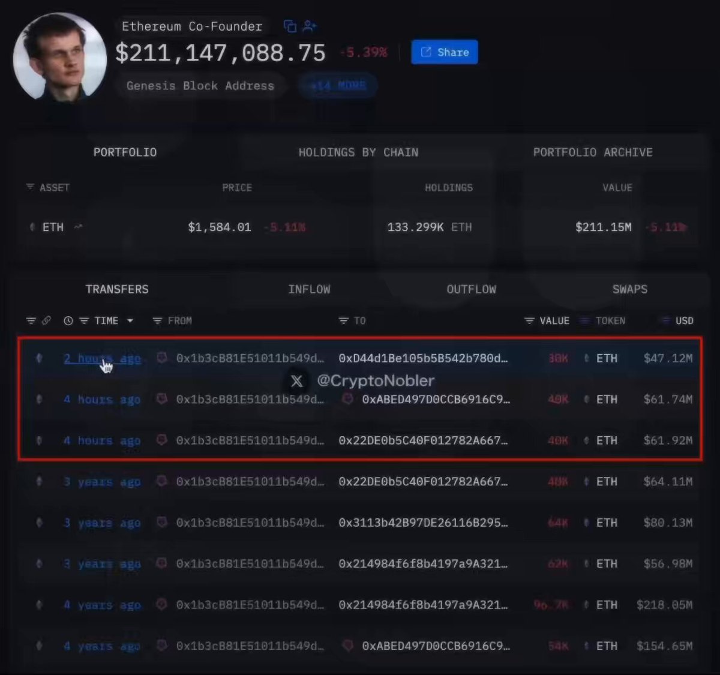Image resolution: width=720 pixels, height=675 pixels.
Task: Switch to the PORTFOLIO ARCHIVE tab
Action: point(593,152)
